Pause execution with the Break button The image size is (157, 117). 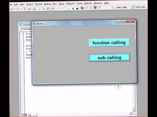73,8
